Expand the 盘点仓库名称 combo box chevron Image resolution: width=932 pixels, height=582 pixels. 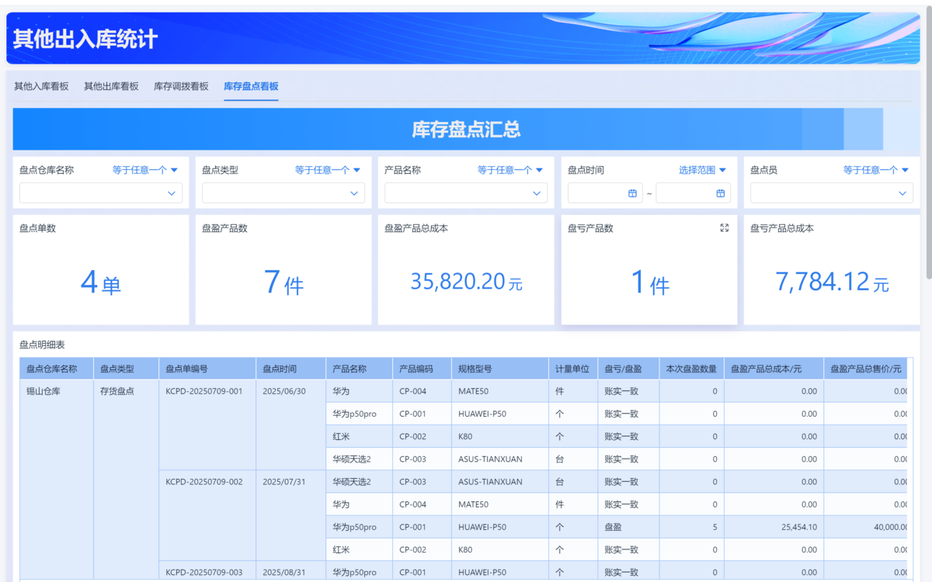[172, 193]
